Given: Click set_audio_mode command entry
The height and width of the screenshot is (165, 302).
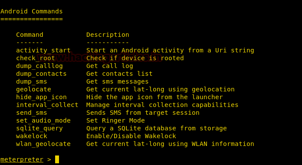Looking at the screenshot, I should pos(43,120).
